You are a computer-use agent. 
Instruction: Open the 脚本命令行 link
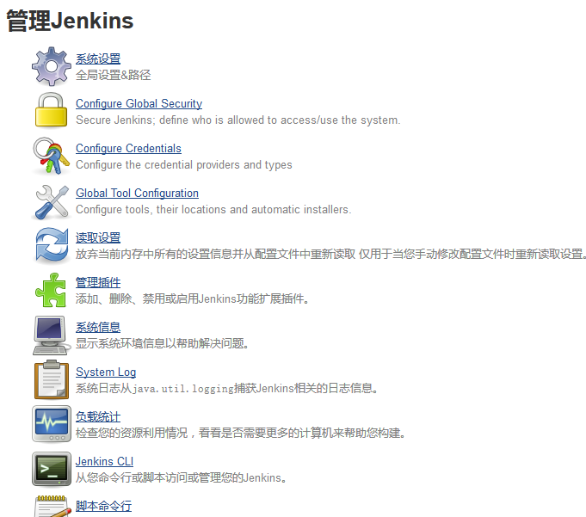click(103, 506)
